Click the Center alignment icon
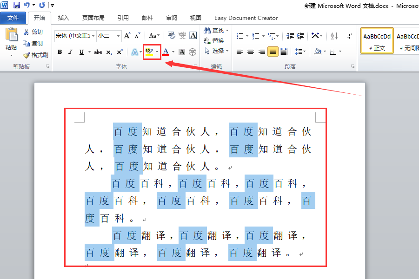This screenshot has height=279, width=419. click(x=250, y=51)
